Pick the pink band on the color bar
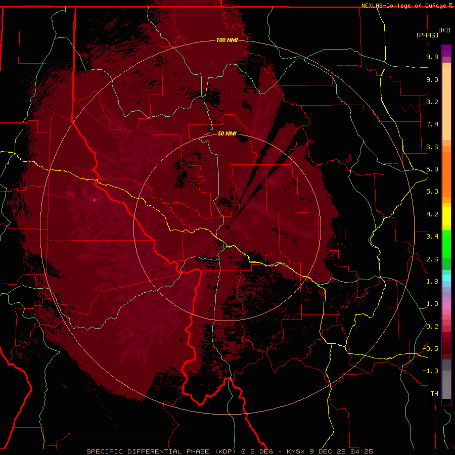 pos(446,306)
